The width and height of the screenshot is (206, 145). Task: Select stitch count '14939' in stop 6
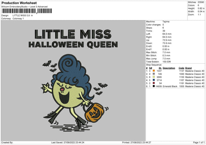(159, 87)
